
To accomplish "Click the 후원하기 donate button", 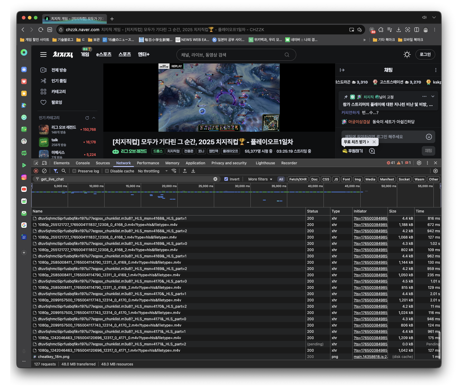I will [x=353, y=151].
